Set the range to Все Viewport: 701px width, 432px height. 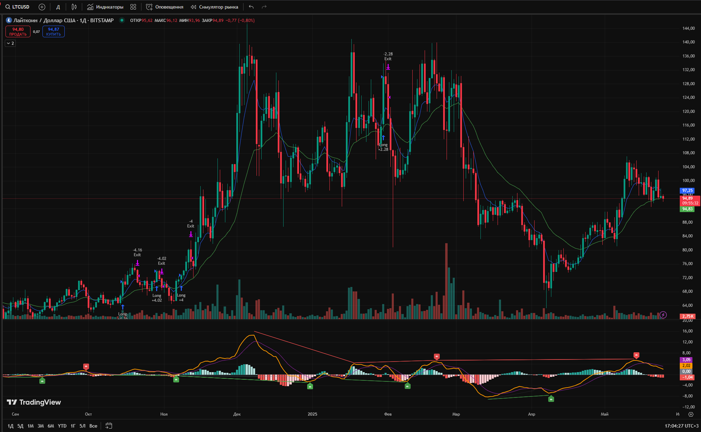click(x=93, y=426)
